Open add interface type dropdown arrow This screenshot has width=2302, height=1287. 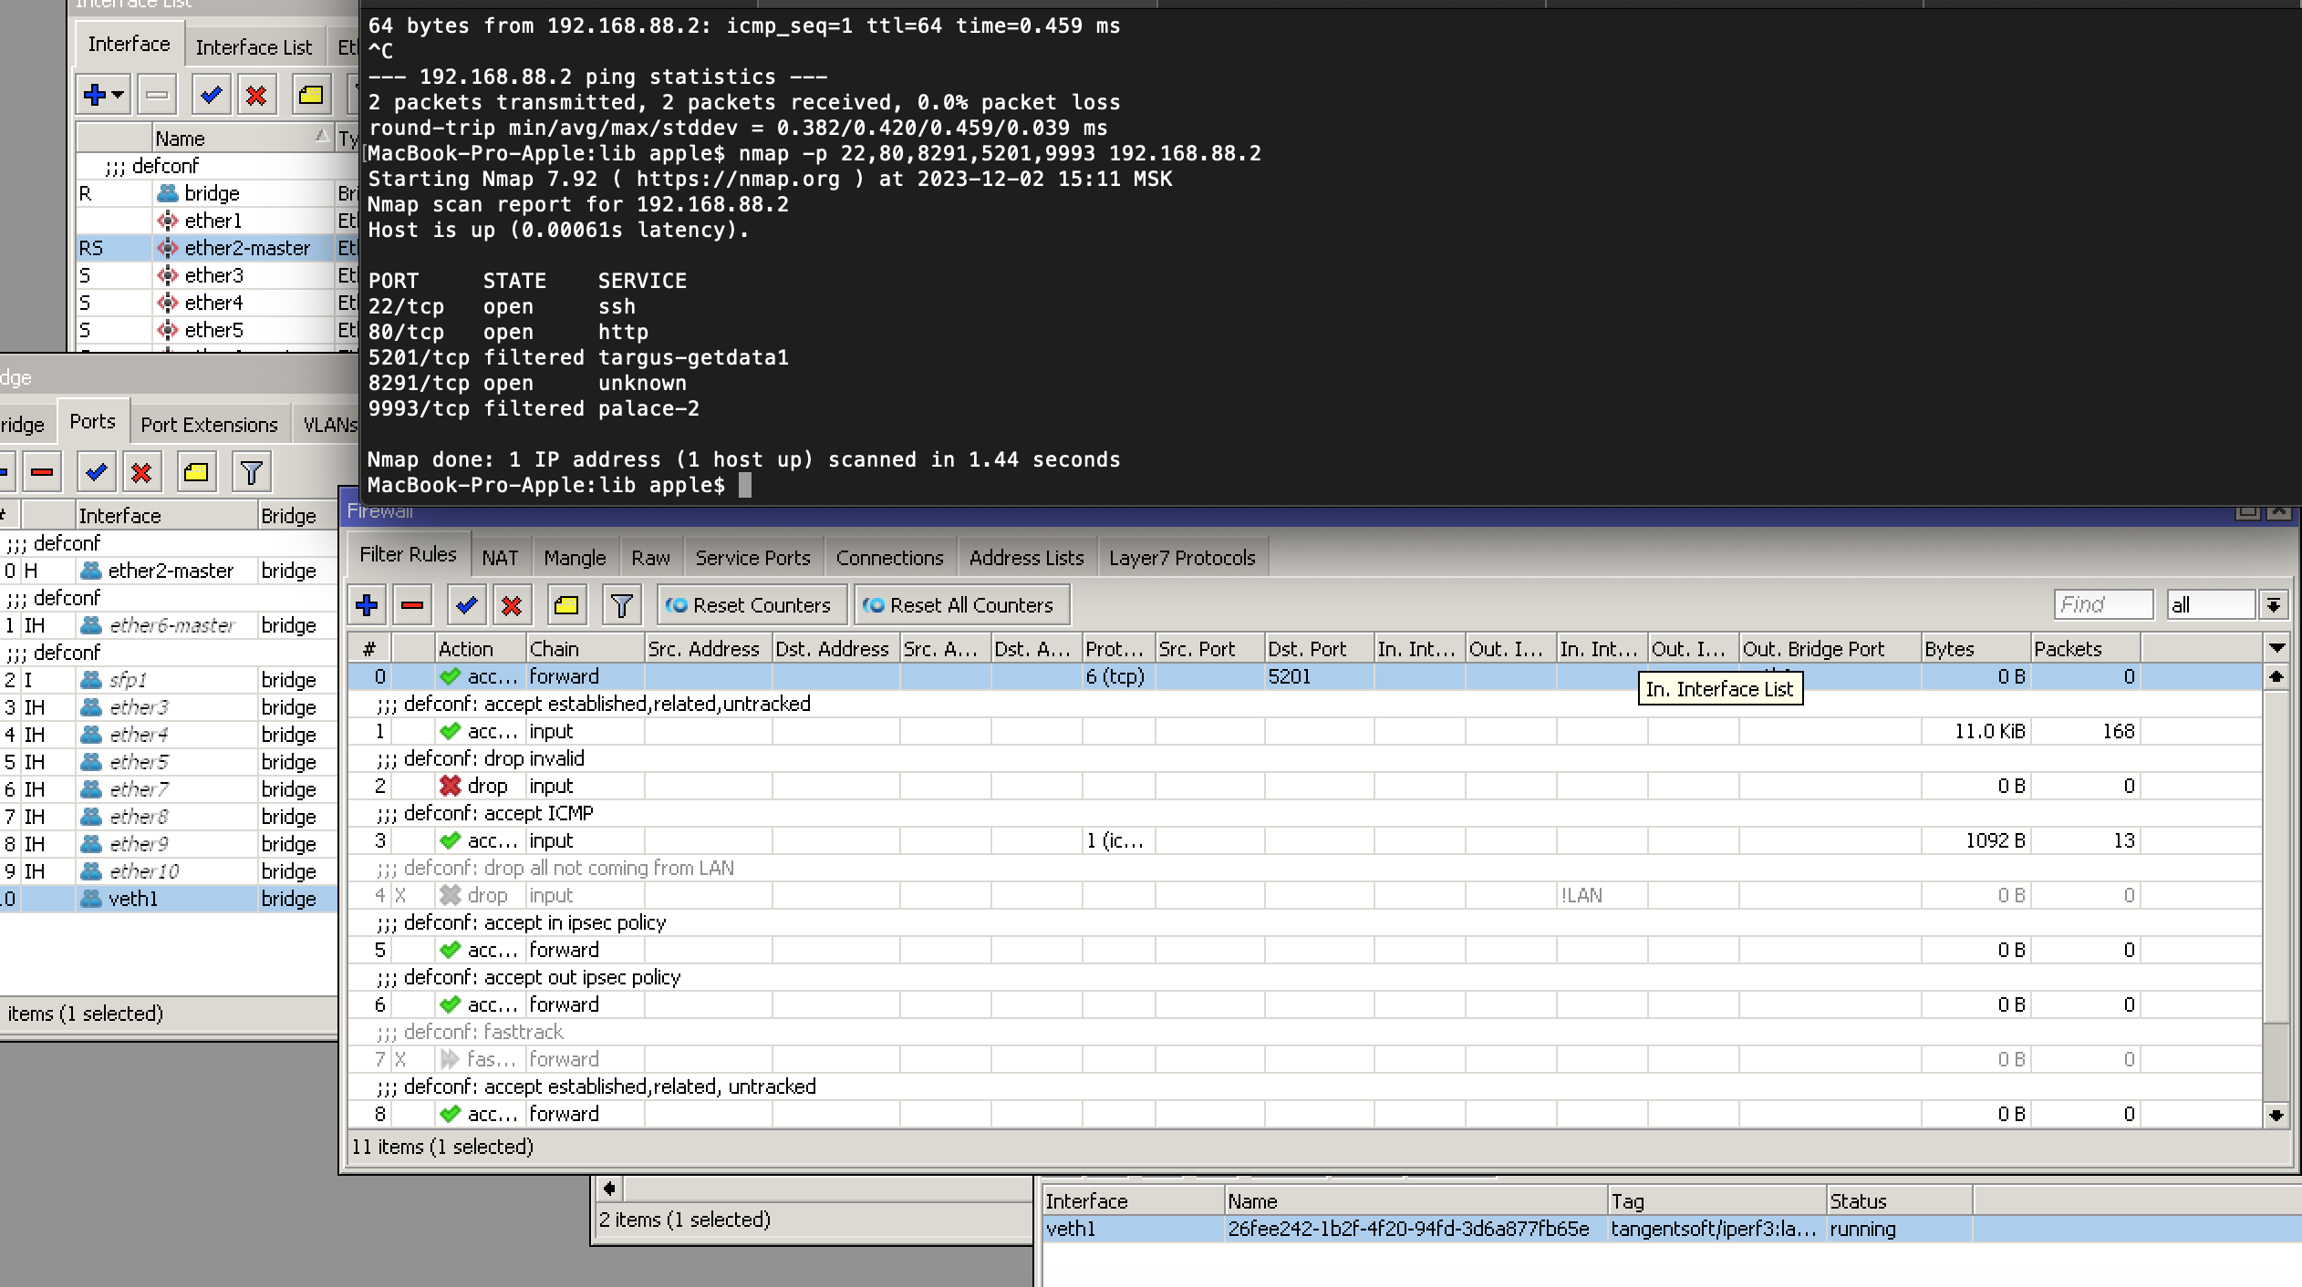[119, 94]
